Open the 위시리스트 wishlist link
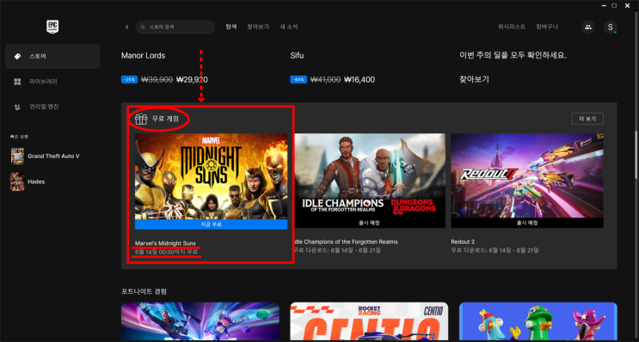 pyautogui.click(x=512, y=27)
